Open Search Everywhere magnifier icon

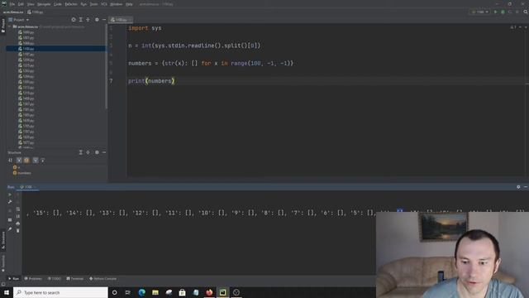pyautogui.click(x=526, y=12)
